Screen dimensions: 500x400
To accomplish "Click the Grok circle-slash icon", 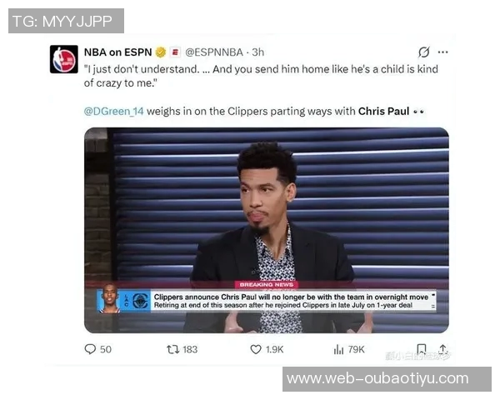I will point(424,52).
